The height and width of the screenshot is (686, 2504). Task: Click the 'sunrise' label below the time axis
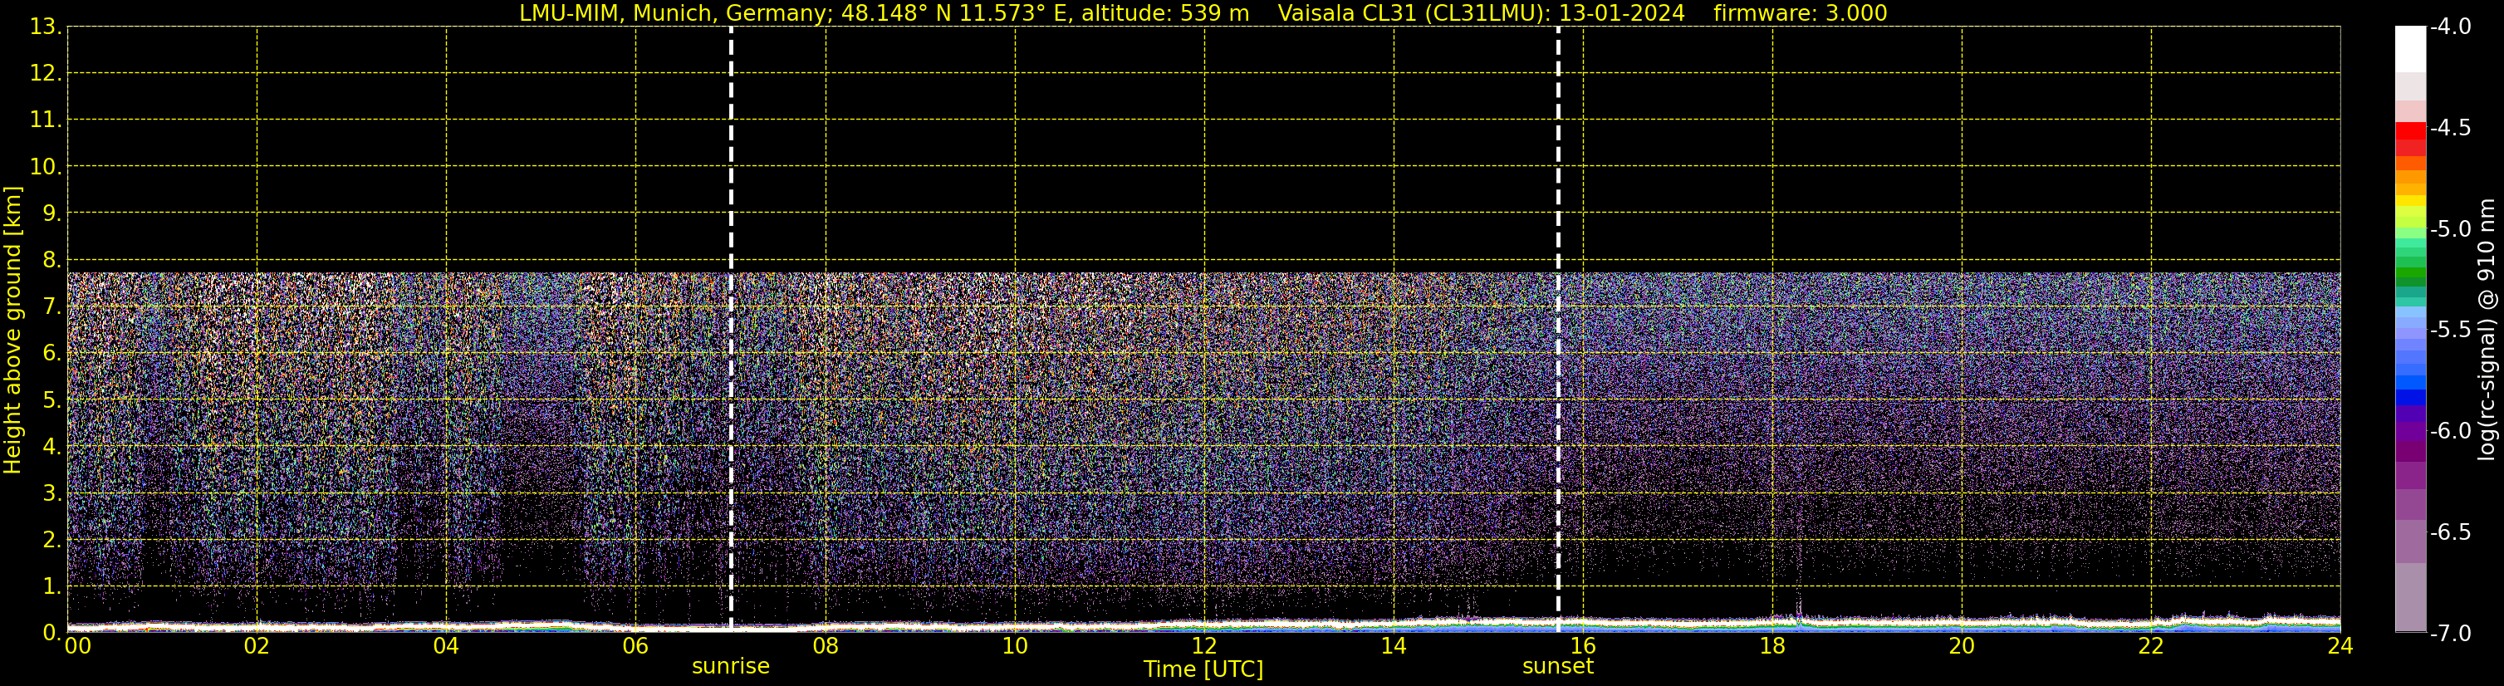pyautogui.click(x=730, y=667)
